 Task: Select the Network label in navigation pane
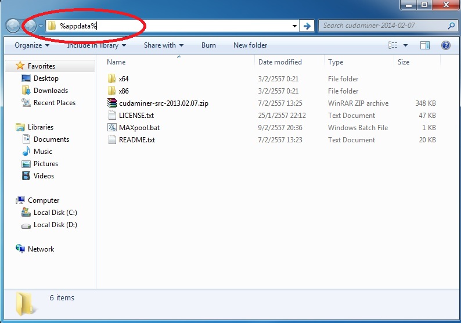click(41, 249)
